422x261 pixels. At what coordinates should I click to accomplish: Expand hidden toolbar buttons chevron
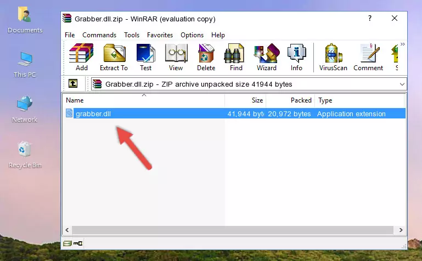coord(402,44)
